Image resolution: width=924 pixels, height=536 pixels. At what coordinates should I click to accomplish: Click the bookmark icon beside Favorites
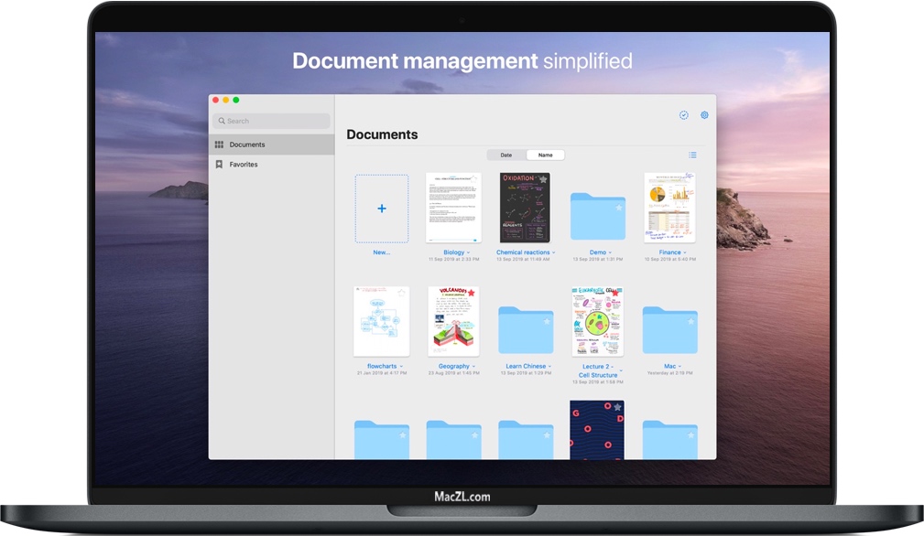[219, 164]
